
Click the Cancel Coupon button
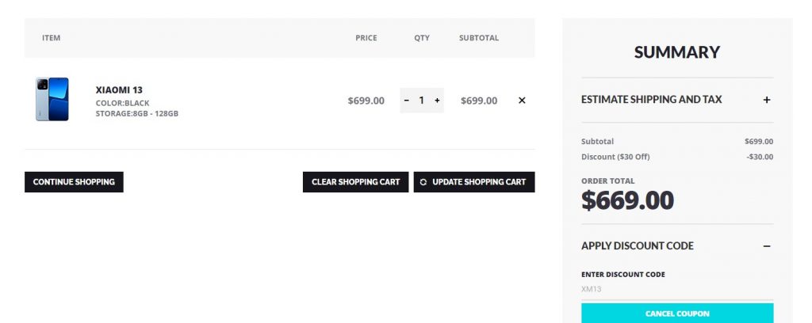(x=677, y=313)
